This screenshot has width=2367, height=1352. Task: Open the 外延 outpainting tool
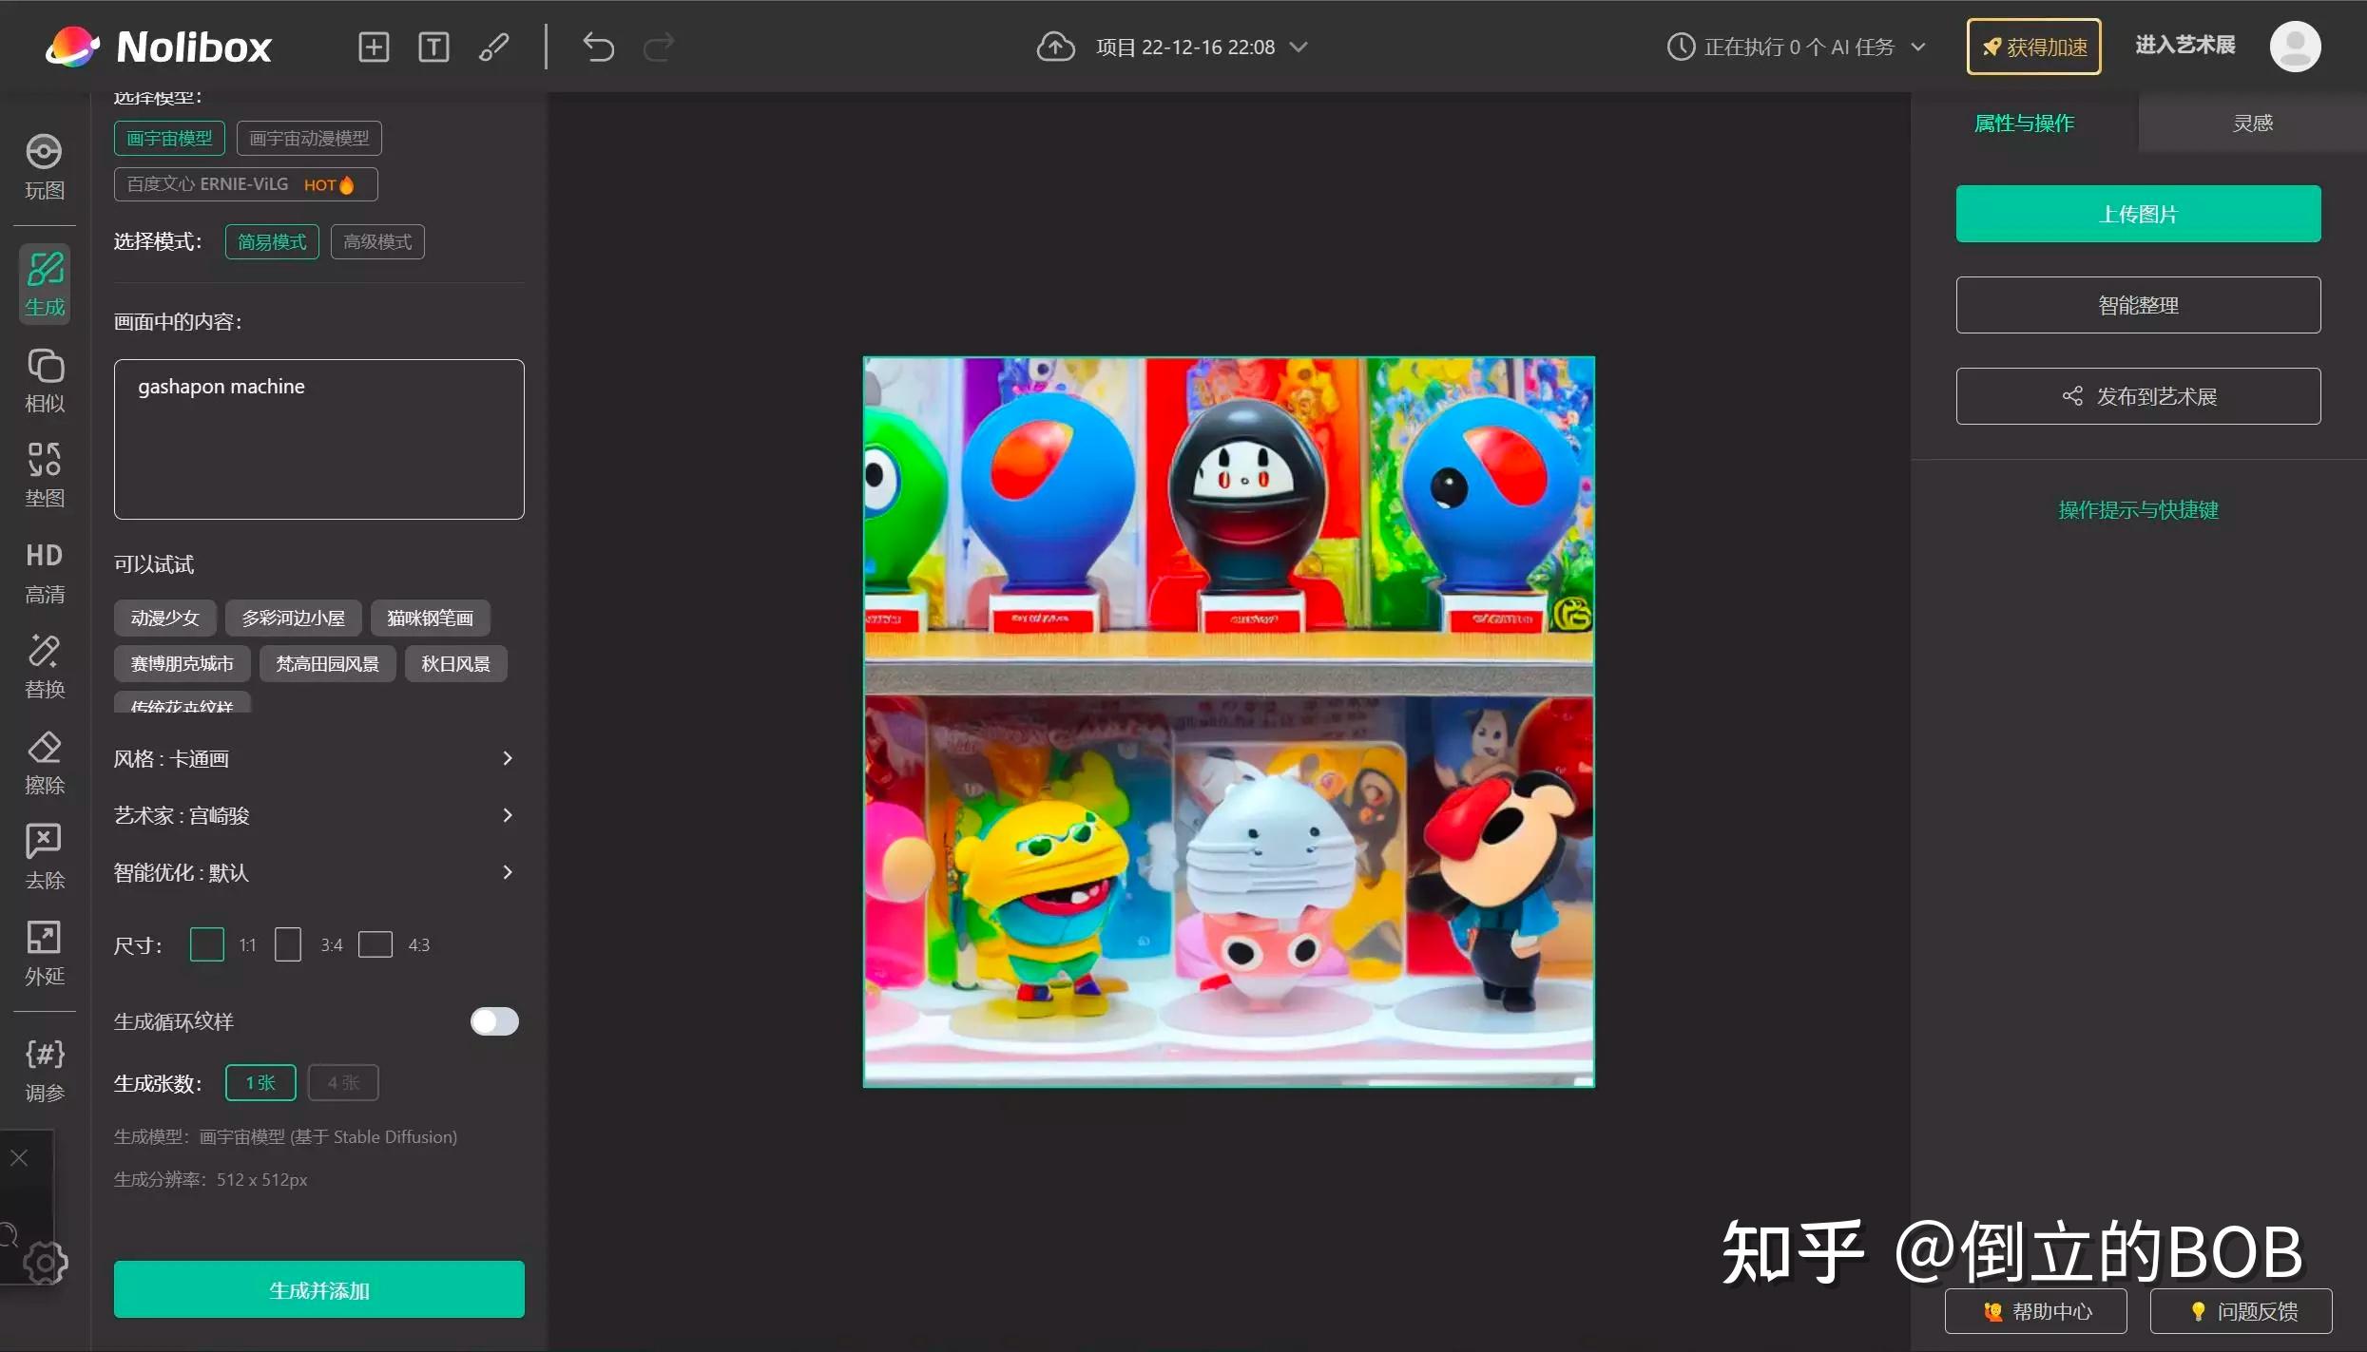[x=44, y=951]
